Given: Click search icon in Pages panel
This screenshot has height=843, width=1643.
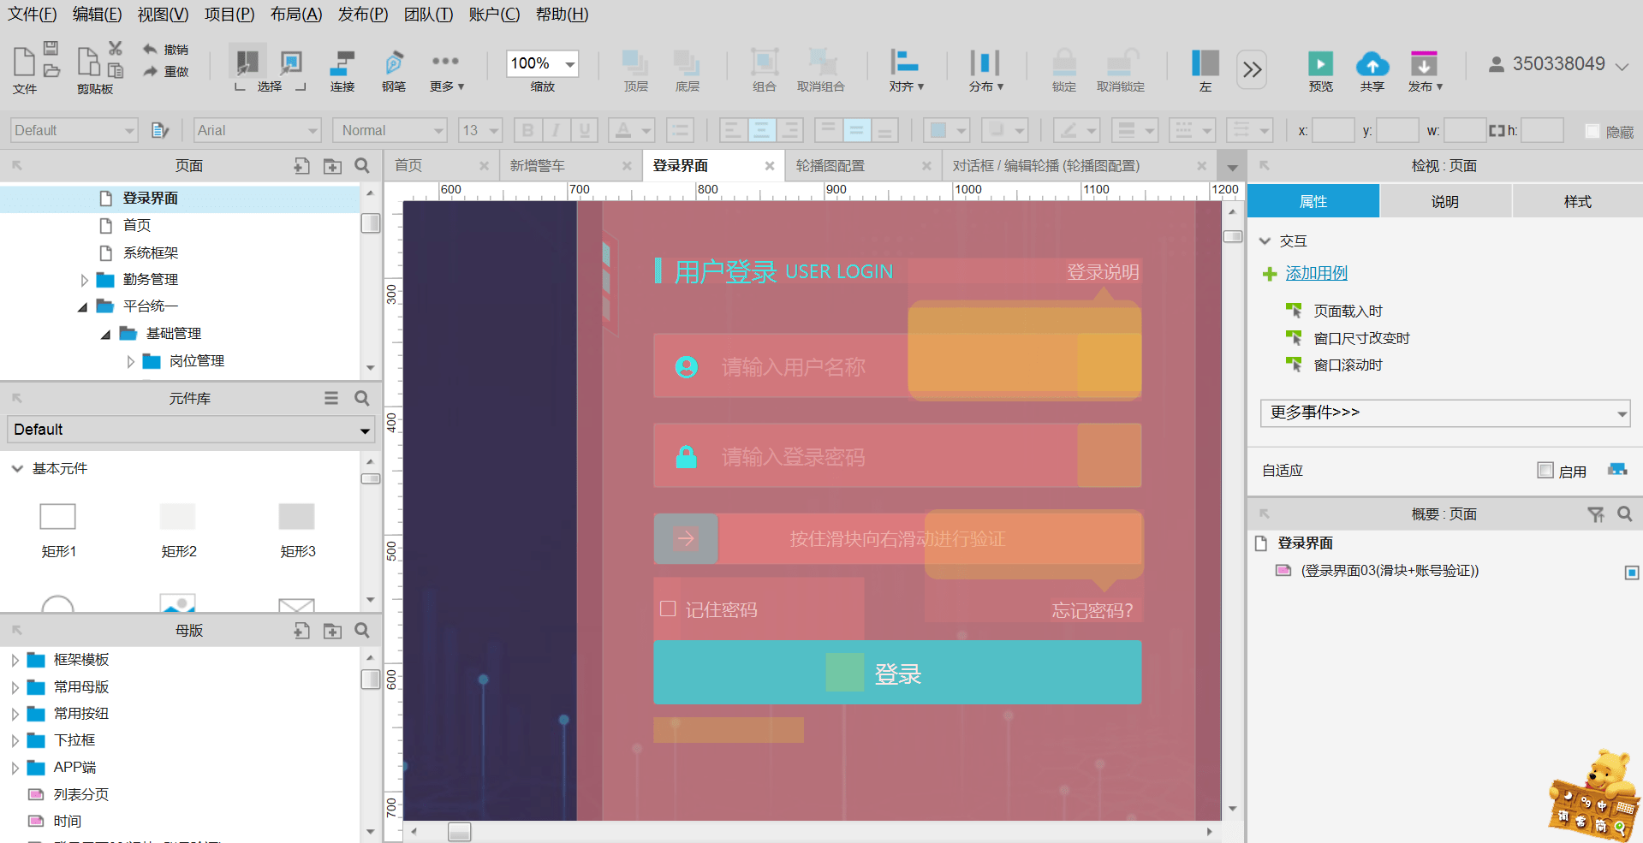Looking at the screenshot, I should [362, 166].
